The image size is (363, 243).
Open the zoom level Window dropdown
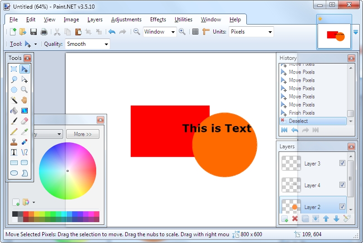160,32
